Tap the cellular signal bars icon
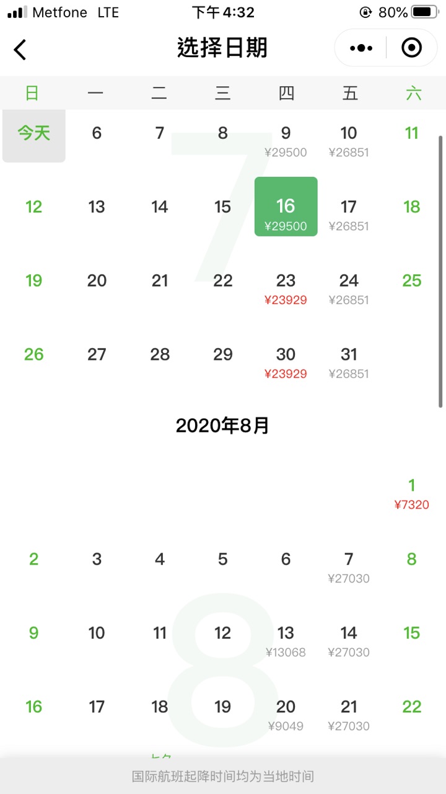This screenshot has height=794, width=446. click(x=17, y=12)
